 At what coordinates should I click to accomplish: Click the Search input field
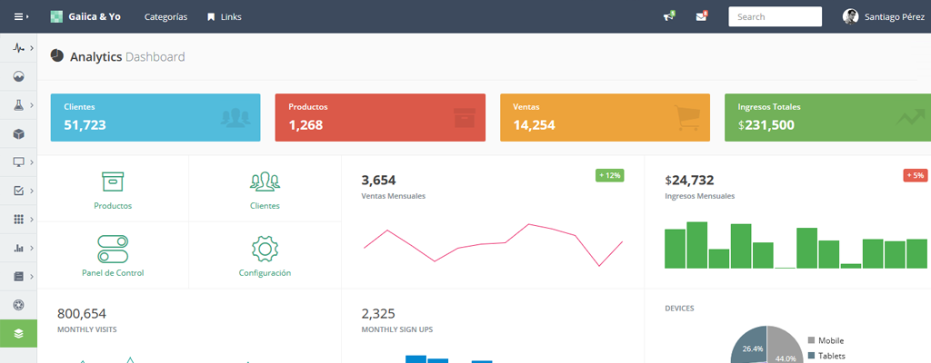[x=775, y=16]
